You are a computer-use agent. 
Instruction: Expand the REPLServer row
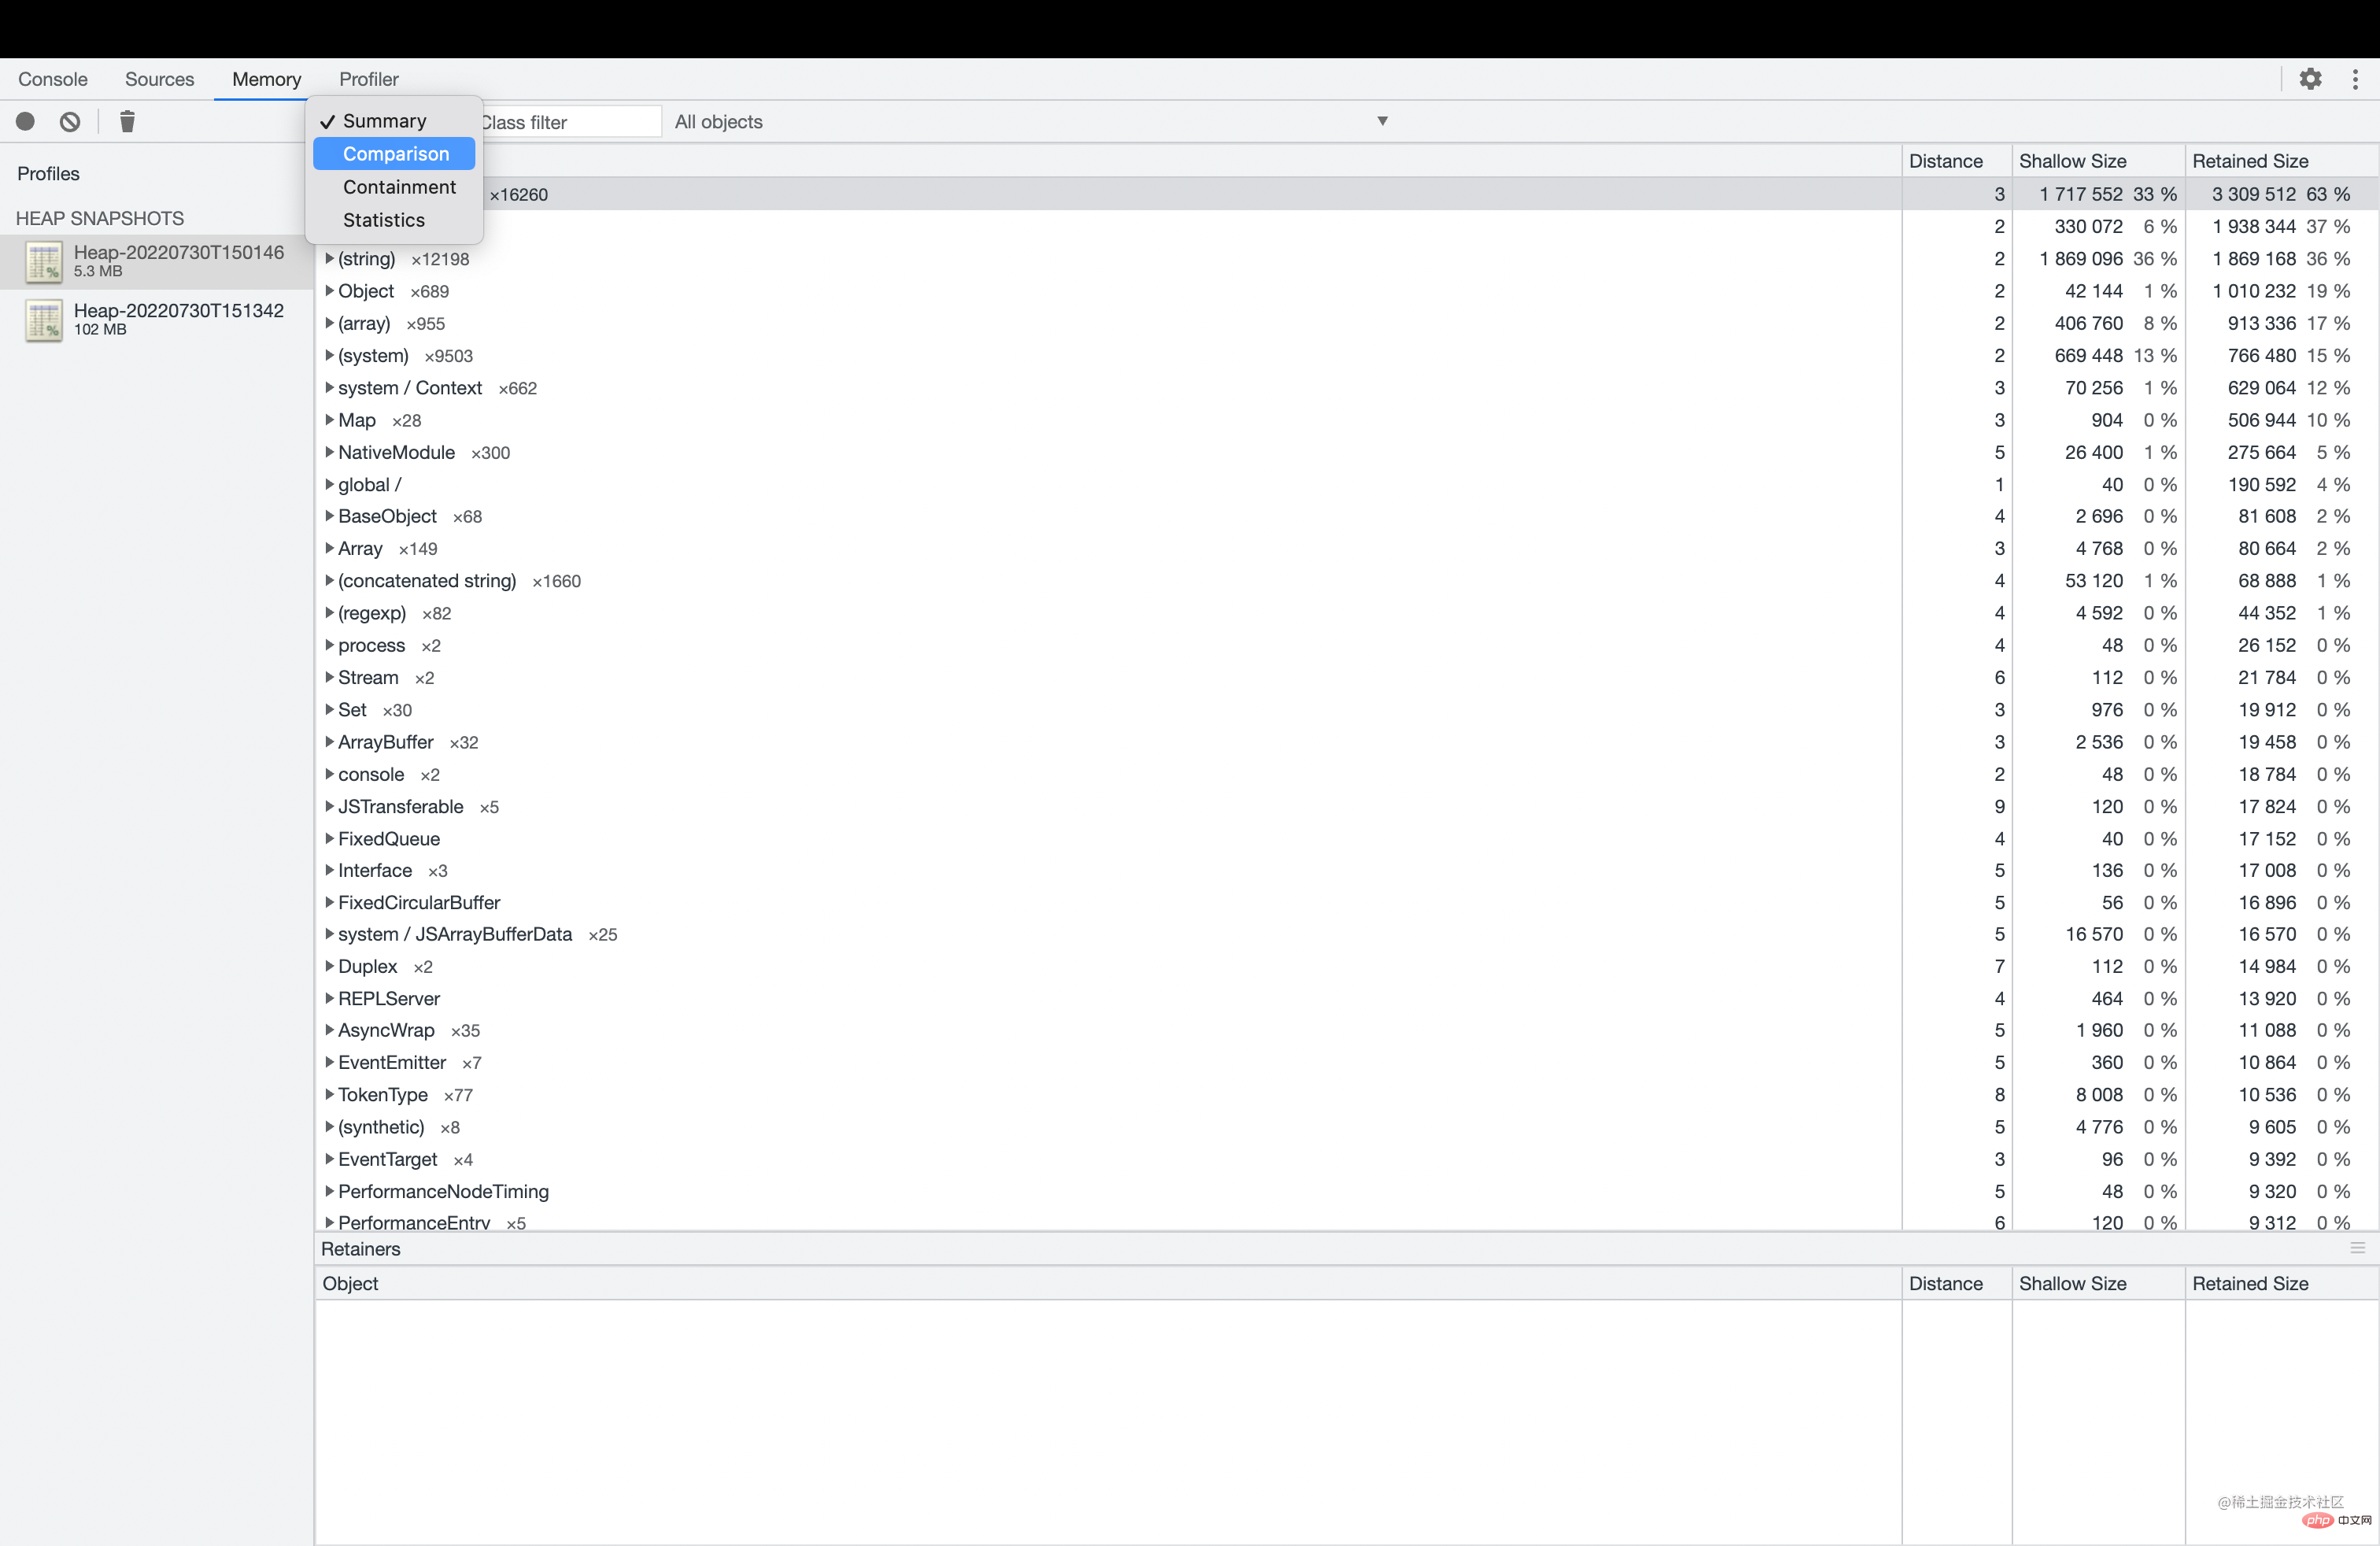click(x=329, y=999)
